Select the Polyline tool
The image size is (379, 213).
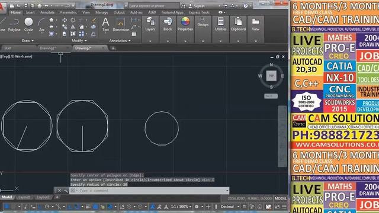(x=14, y=25)
